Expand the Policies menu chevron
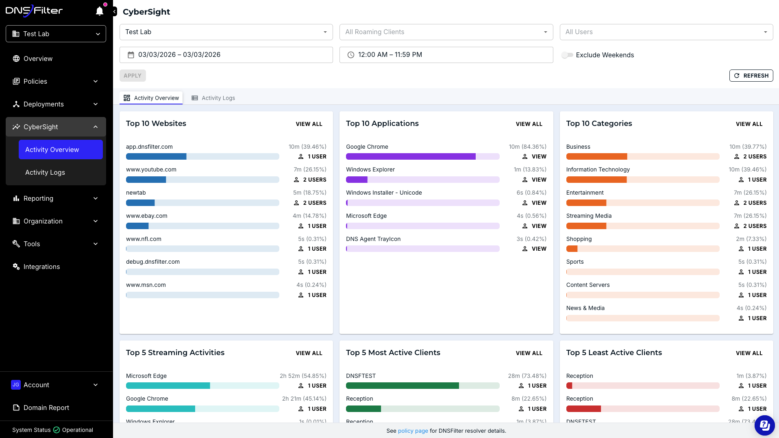 96,81
